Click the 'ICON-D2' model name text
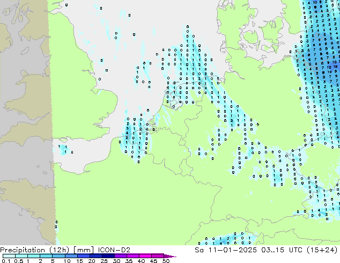Screen dimensions: 340x263 [x=114, y=250]
